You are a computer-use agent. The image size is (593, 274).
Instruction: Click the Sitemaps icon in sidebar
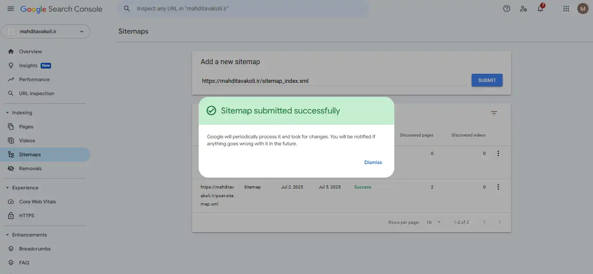coord(11,154)
